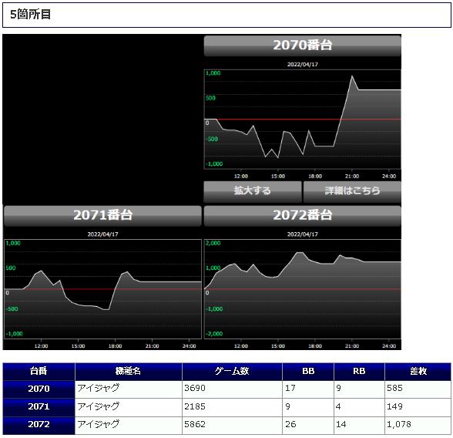Click the 5箇所目 heading box
Image resolution: width=453 pixels, height=438 pixels.
(x=226, y=15)
